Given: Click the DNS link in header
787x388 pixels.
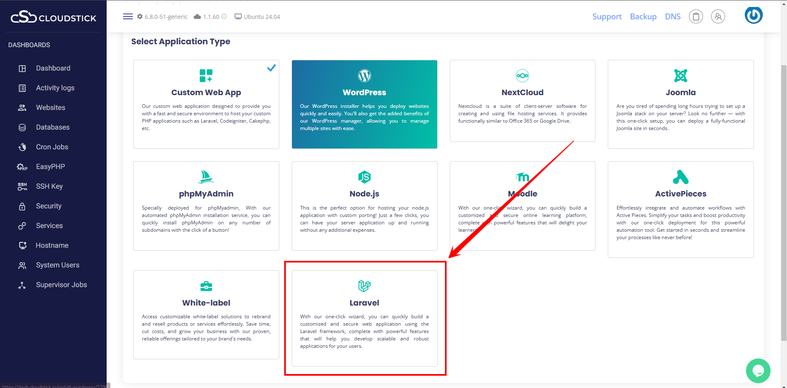Looking at the screenshot, I should [x=673, y=16].
